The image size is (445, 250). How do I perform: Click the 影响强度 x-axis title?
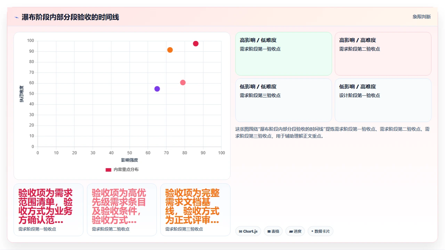(130, 160)
